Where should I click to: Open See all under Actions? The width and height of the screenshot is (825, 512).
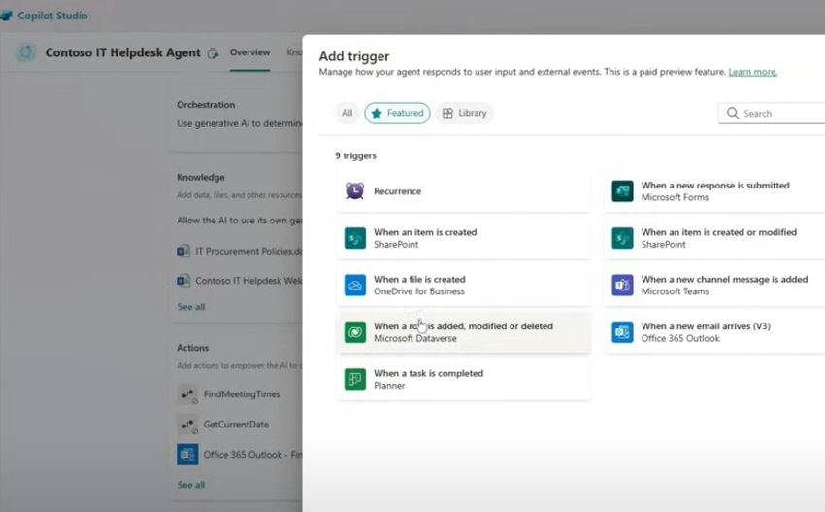[x=191, y=485]
